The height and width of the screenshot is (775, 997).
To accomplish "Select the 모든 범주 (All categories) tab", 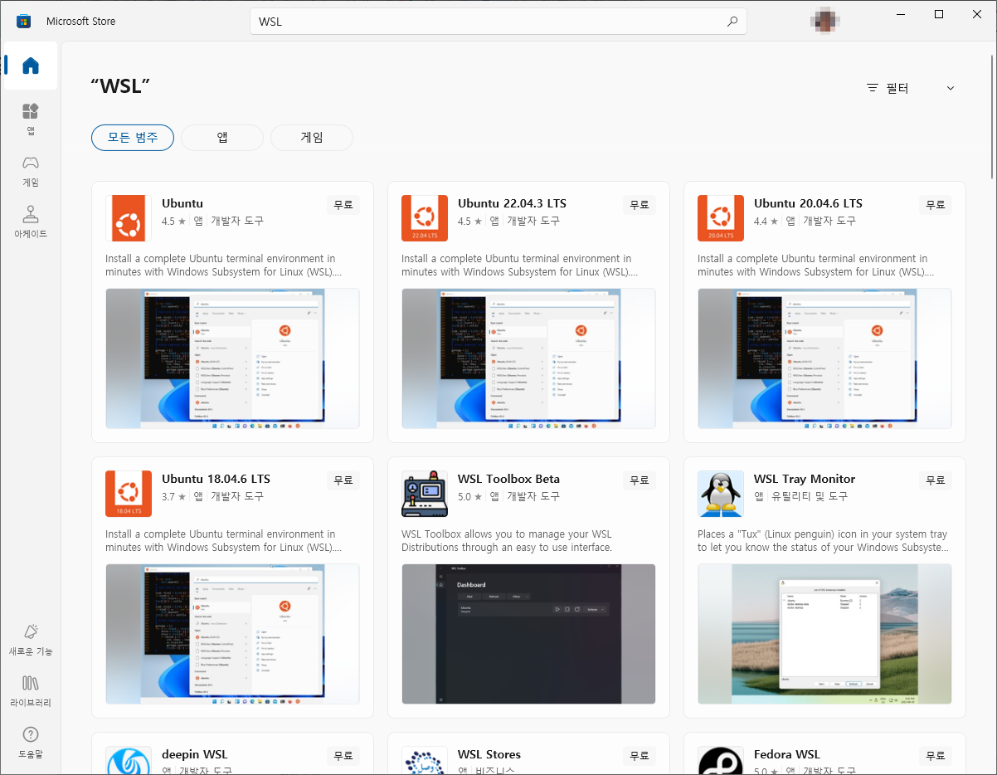I will click(133, 138).
